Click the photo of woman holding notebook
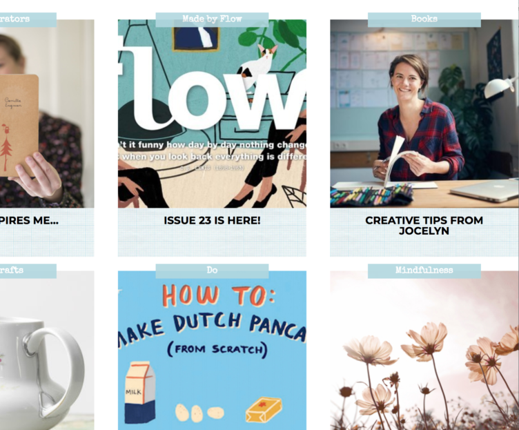519x430 pixels. click(47, 114)
